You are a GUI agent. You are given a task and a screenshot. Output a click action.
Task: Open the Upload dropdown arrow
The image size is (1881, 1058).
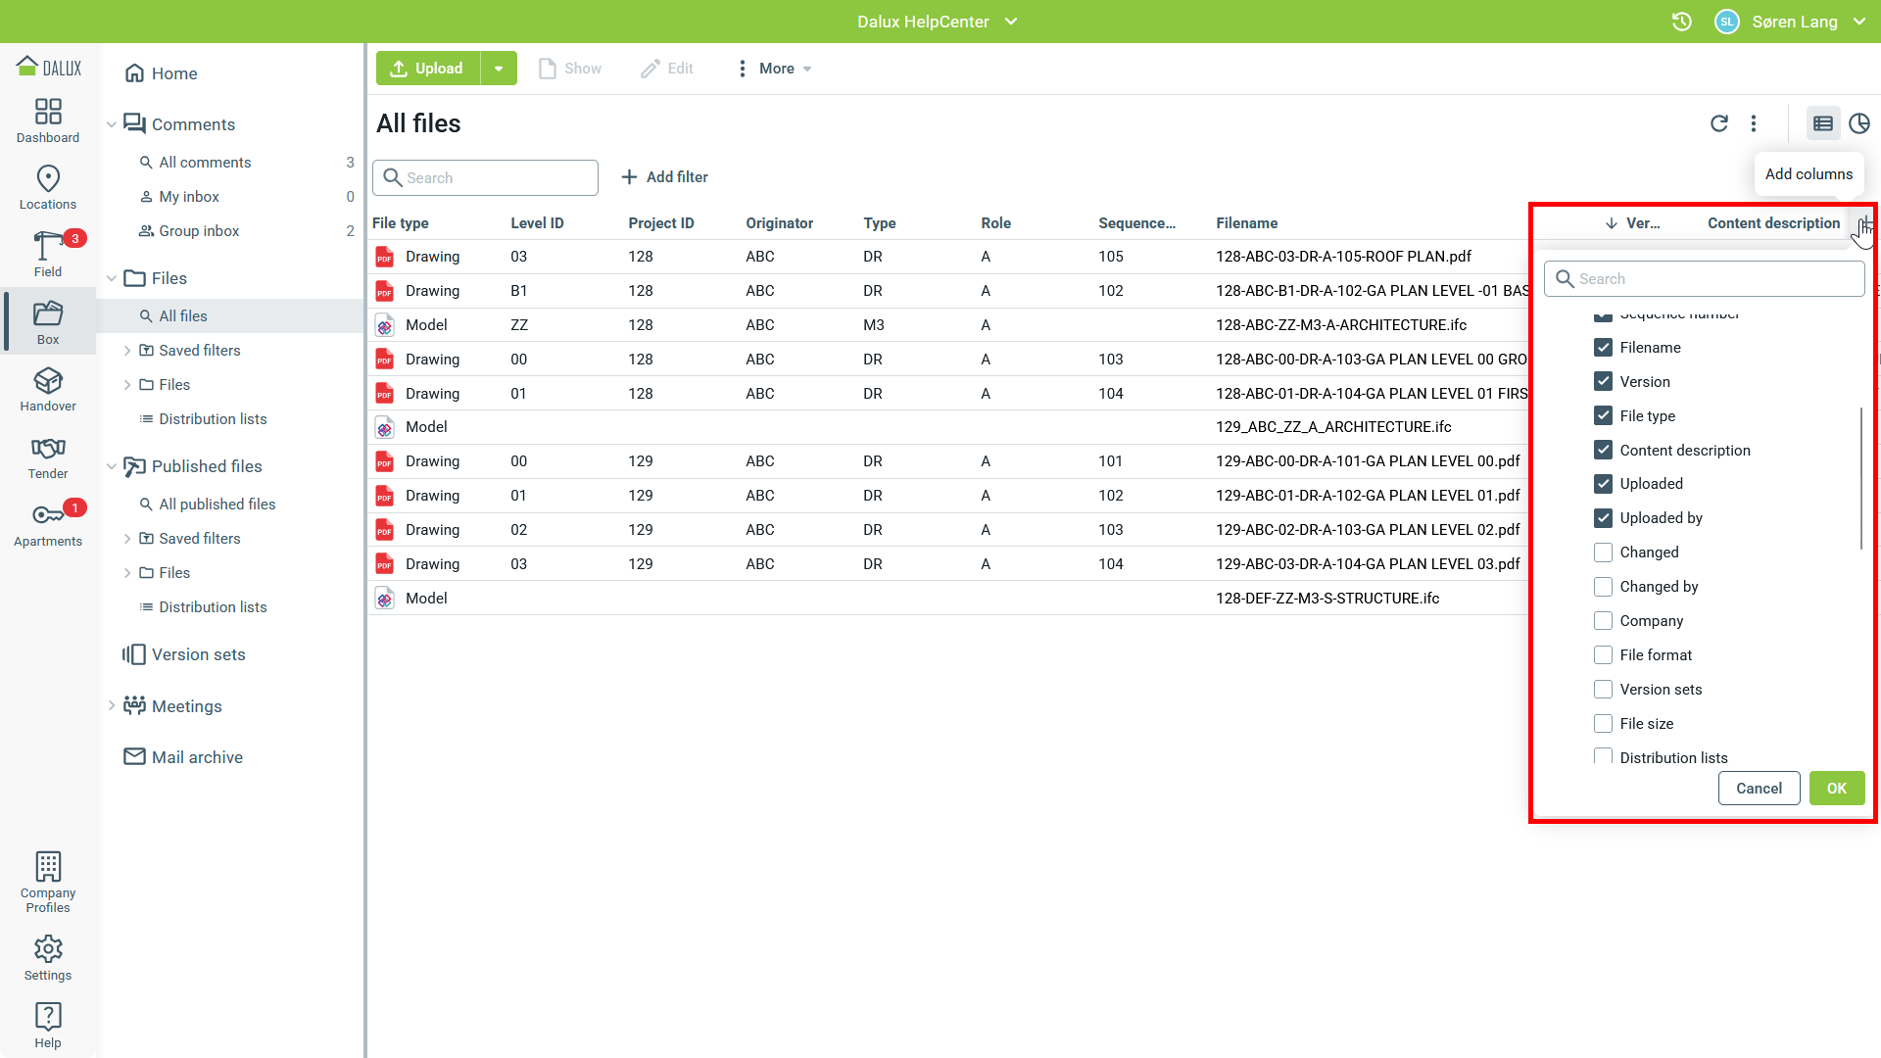coord(499,69)
